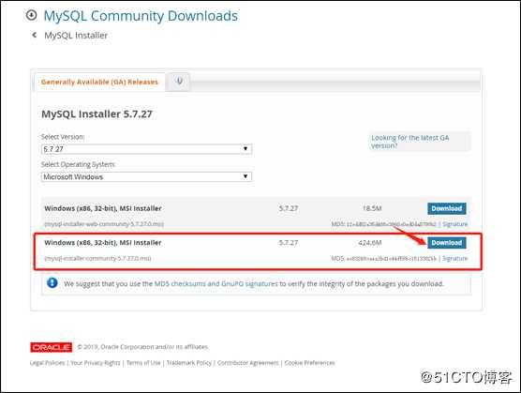Image resolution: width=521 pixels, height=393 pixels.
Task: Open the Trademark Policy footer link
Action: [189, 363]
